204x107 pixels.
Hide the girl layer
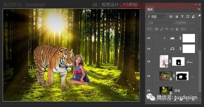(x=149, y=61)
